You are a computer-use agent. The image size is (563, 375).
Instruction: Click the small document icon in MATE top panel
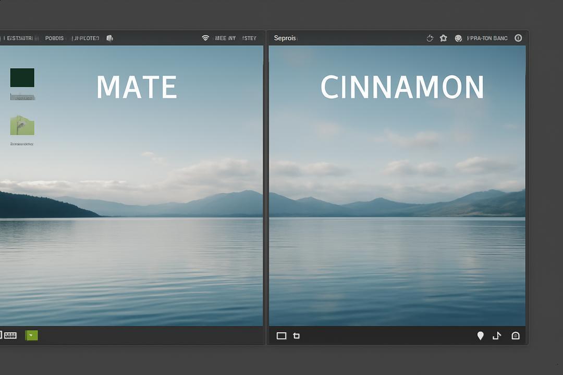coord(110,38)
